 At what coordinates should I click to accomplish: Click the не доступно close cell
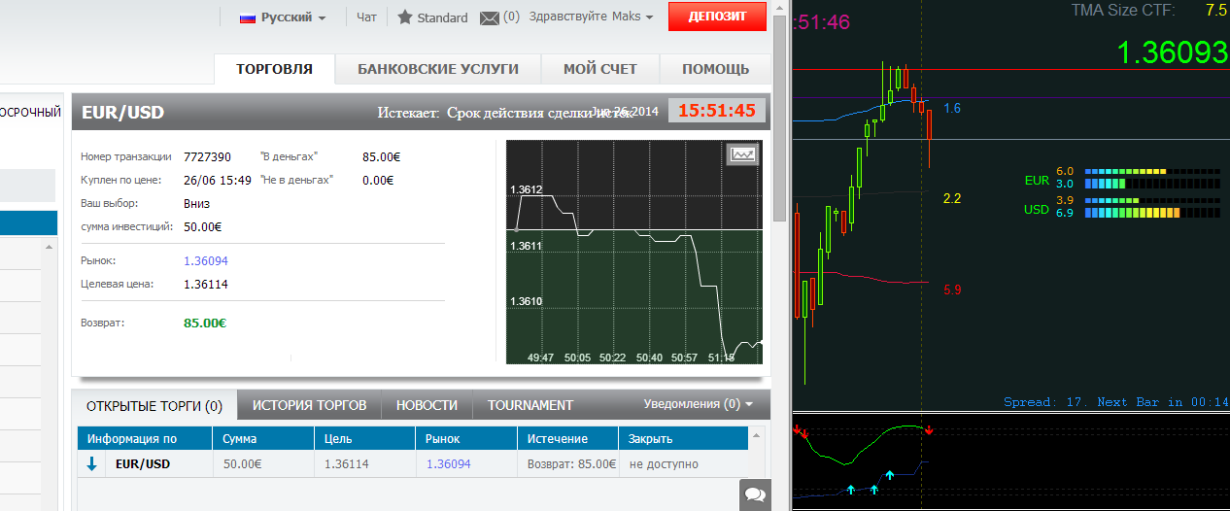[664, 464]
